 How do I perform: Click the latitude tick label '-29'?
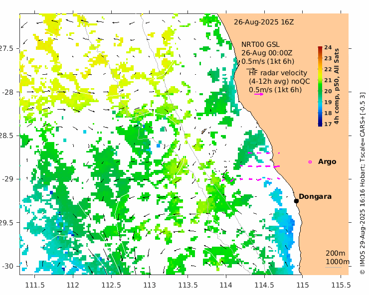[8, 179]
